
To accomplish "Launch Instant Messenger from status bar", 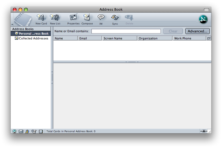I will click(27, 131).
